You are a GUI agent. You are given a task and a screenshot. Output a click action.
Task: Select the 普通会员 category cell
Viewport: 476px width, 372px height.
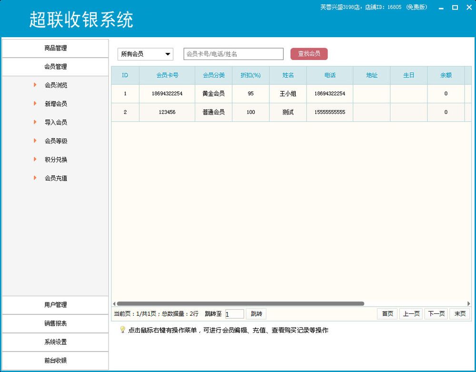point(214,112)
